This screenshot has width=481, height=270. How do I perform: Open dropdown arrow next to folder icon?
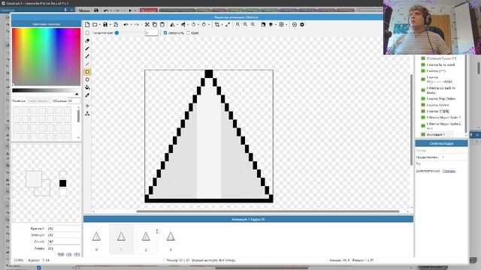tap(100, 25)
